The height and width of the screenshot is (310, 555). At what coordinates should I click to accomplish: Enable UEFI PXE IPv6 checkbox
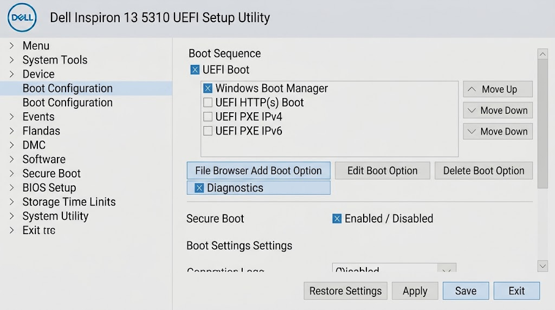208,131
